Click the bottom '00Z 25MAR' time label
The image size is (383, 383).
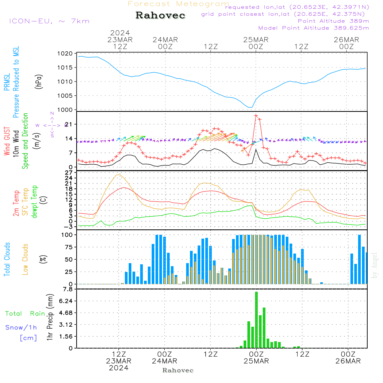click(x=256, y=358)
